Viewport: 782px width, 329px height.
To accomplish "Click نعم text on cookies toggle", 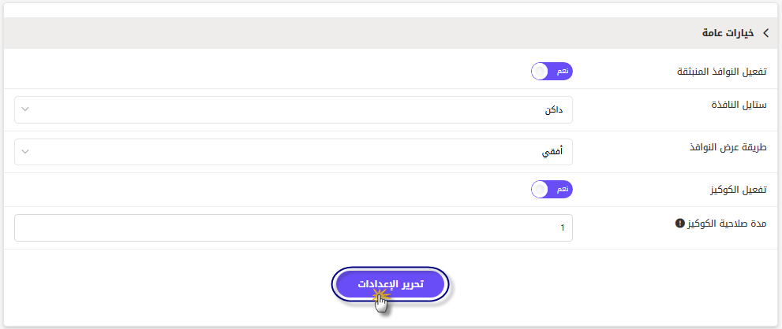I will tap(562, 190).
